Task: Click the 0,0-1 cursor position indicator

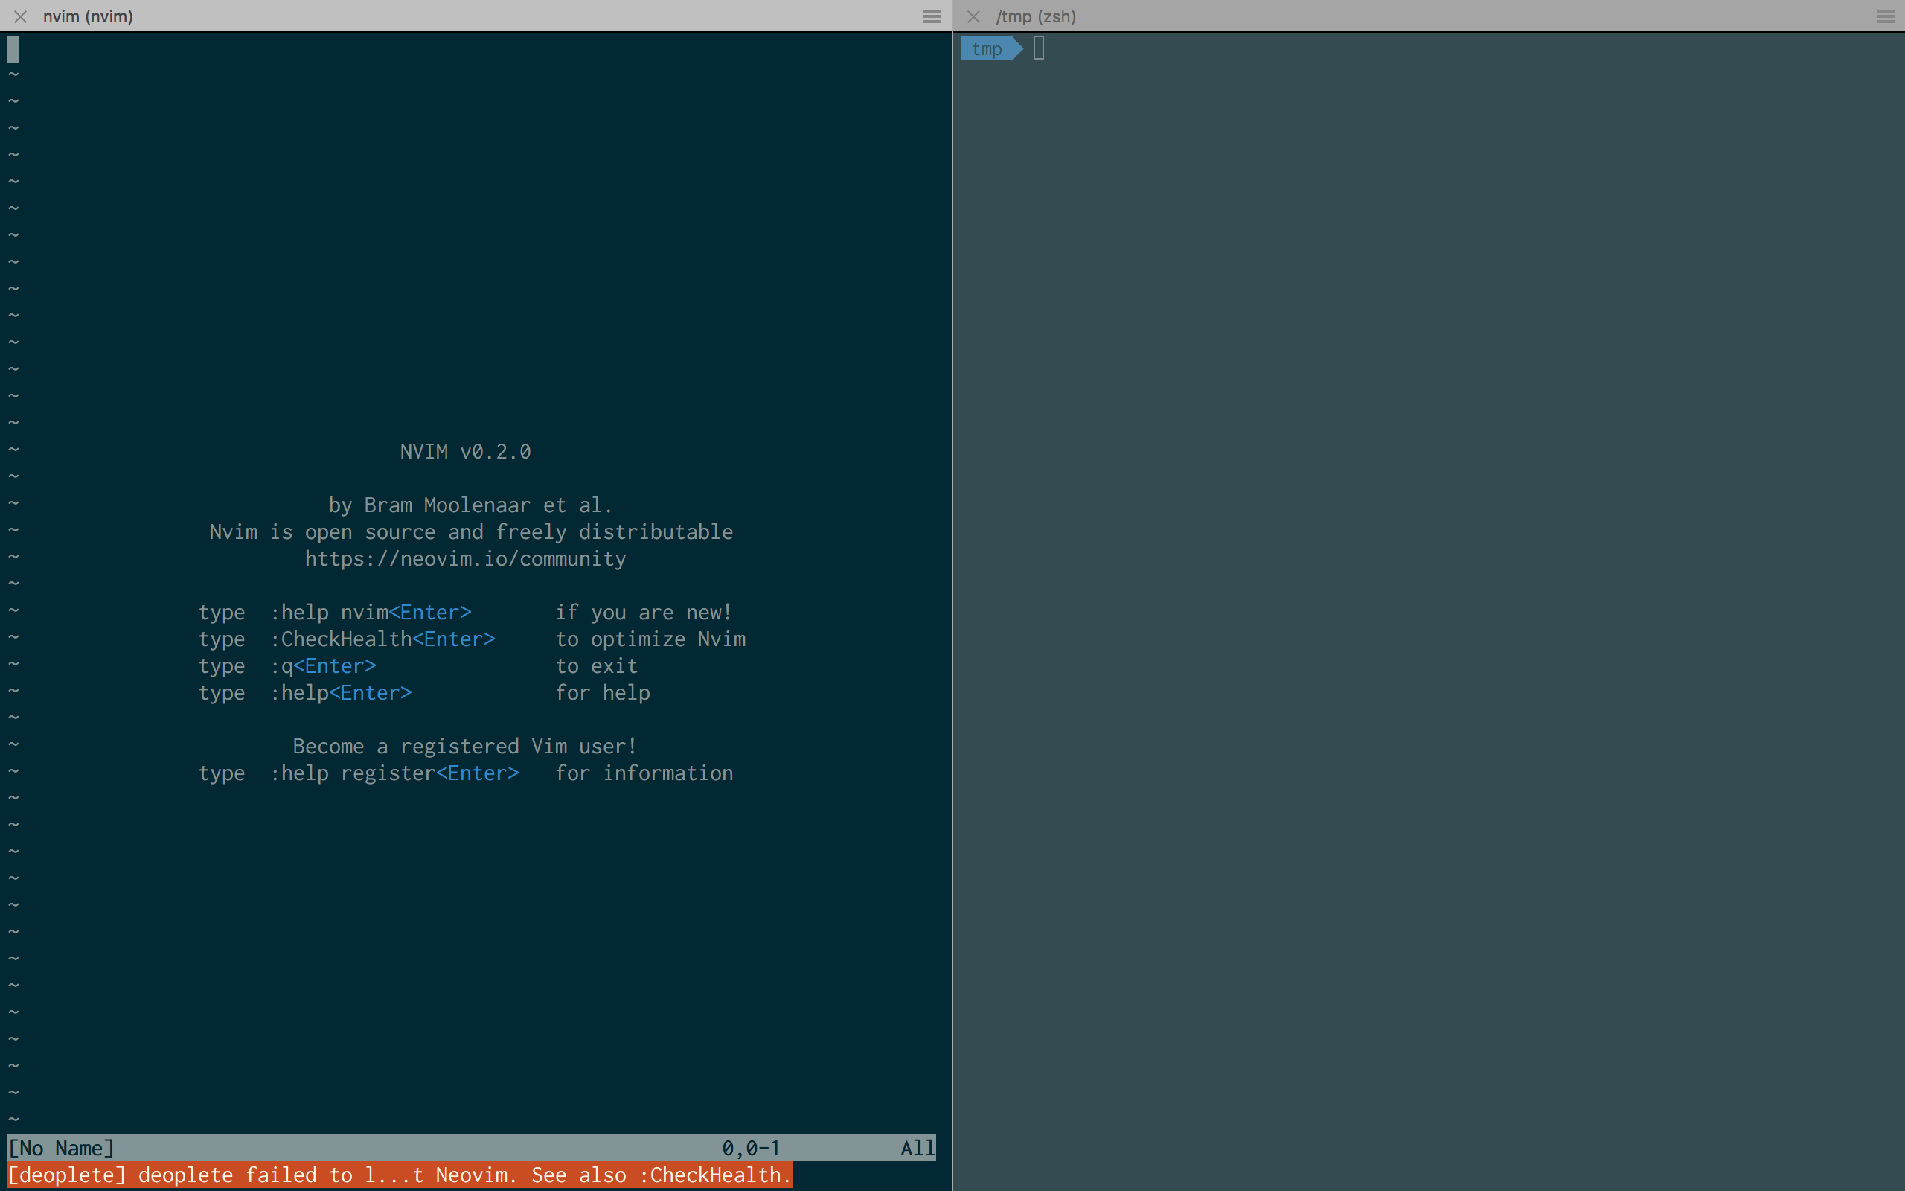Action: point(750,1148)
